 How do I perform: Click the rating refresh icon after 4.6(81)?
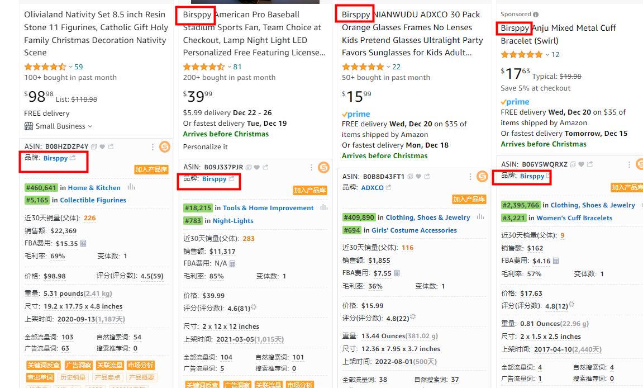pyautogui.click(x=254, y=307)
